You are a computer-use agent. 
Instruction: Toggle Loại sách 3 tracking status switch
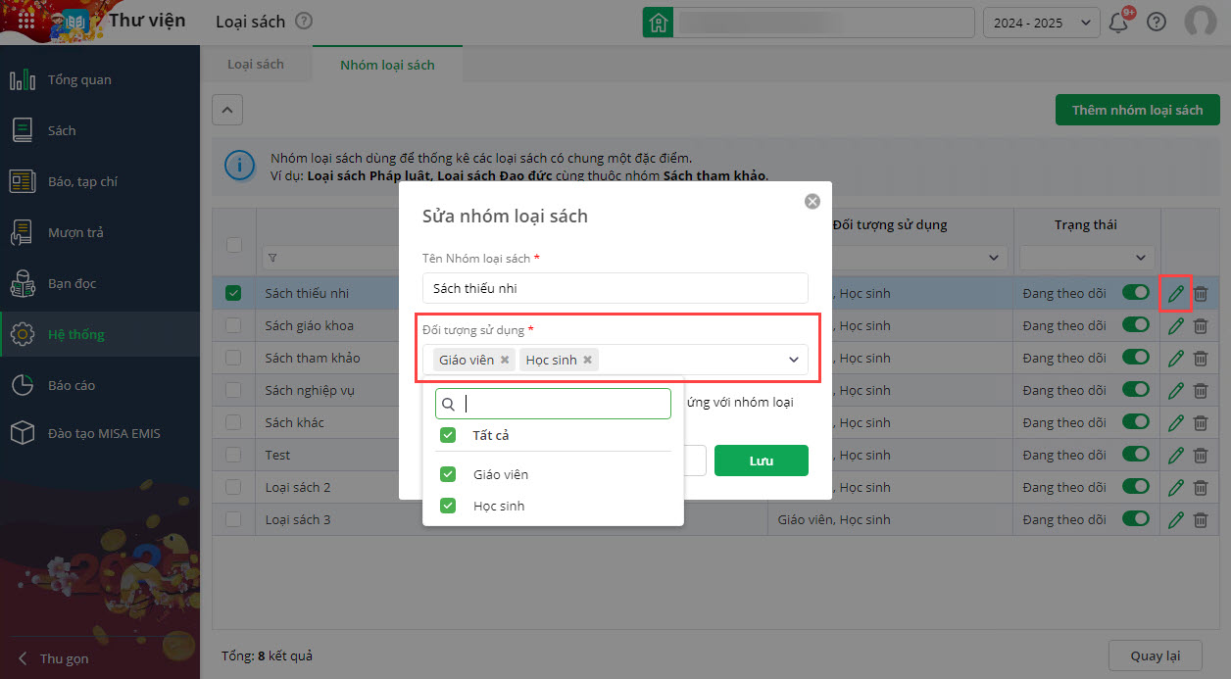click(x=1136, y=519)
